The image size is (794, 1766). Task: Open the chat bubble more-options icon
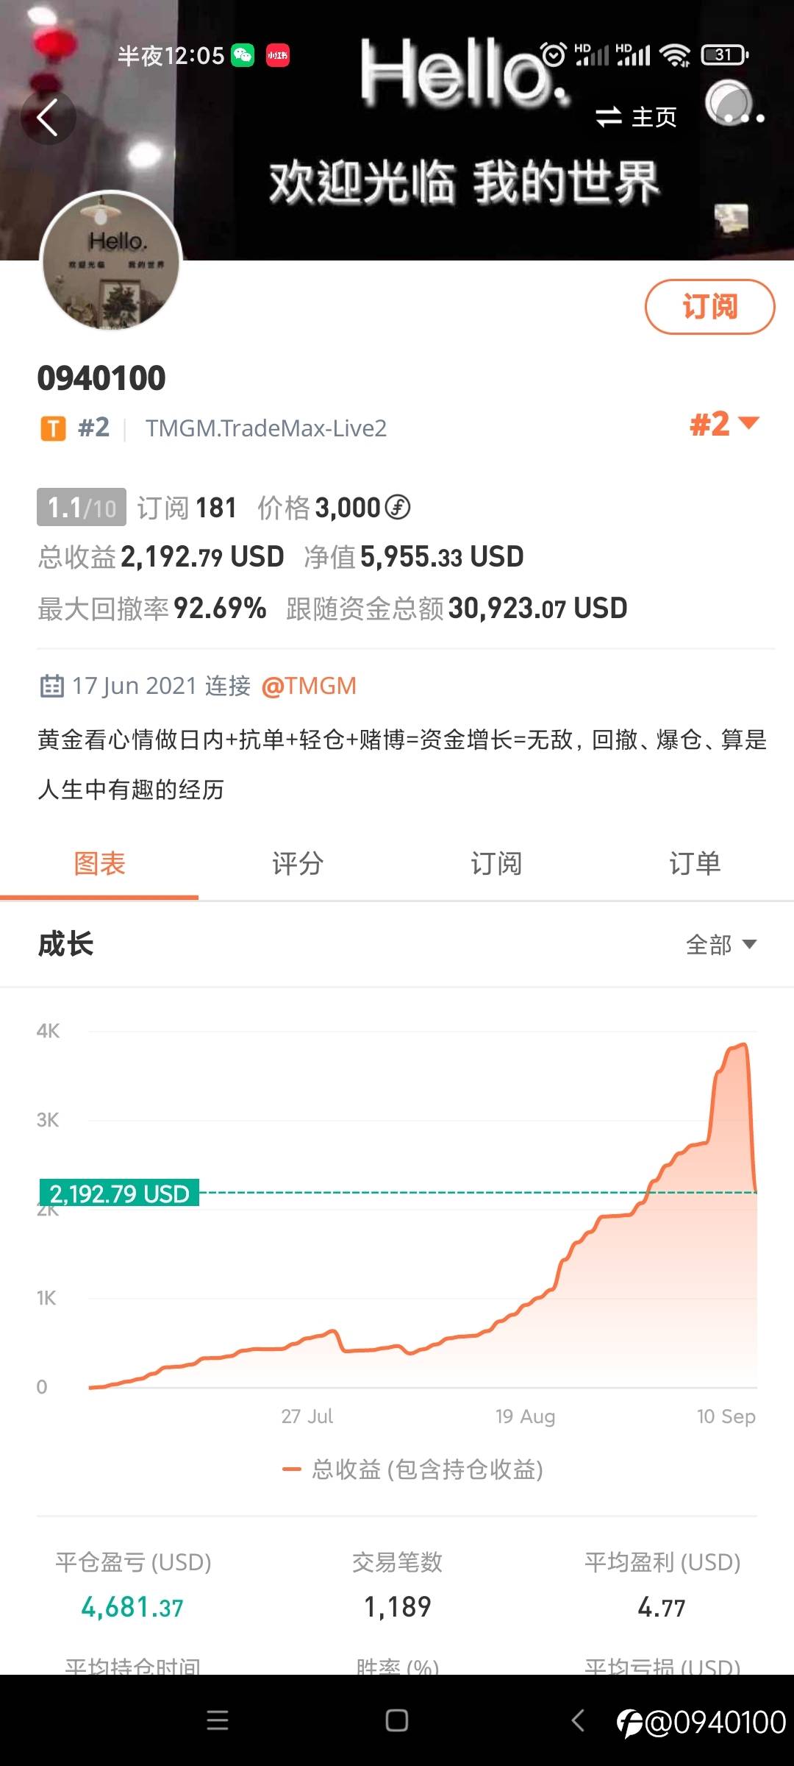point(734,107)
